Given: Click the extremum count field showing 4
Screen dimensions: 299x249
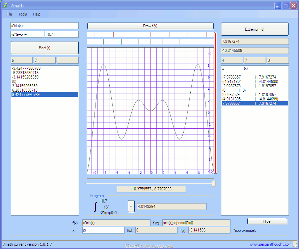Looking at the screenshot, I should coord(232,60).
